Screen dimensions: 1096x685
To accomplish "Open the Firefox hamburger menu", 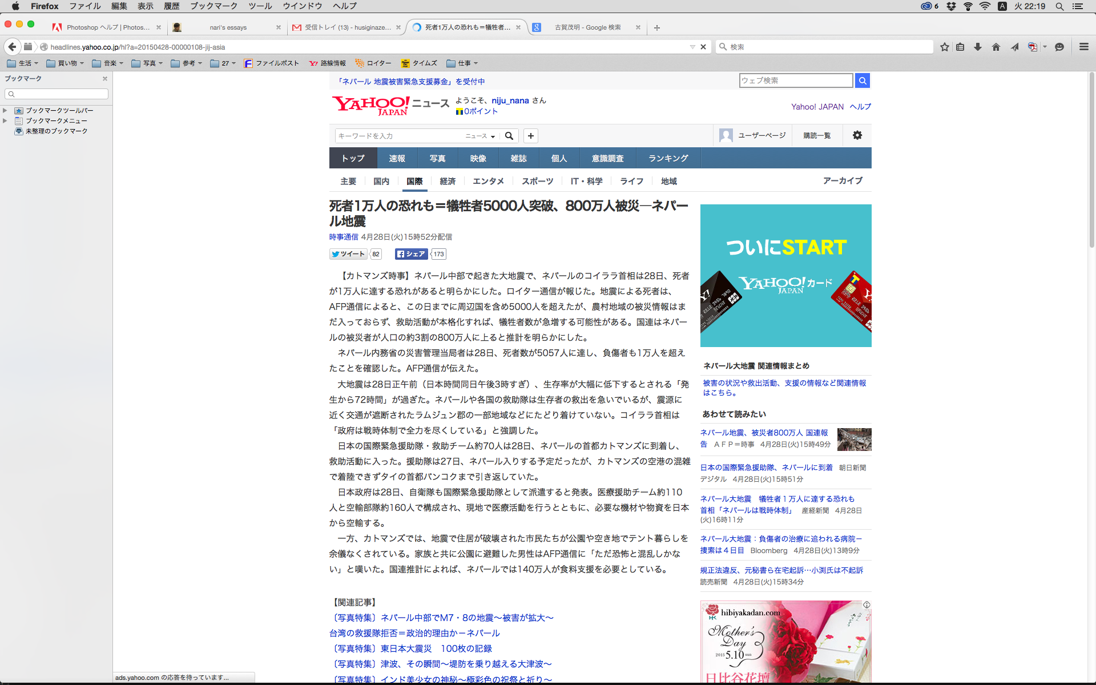I will [x=1083, y=47].
